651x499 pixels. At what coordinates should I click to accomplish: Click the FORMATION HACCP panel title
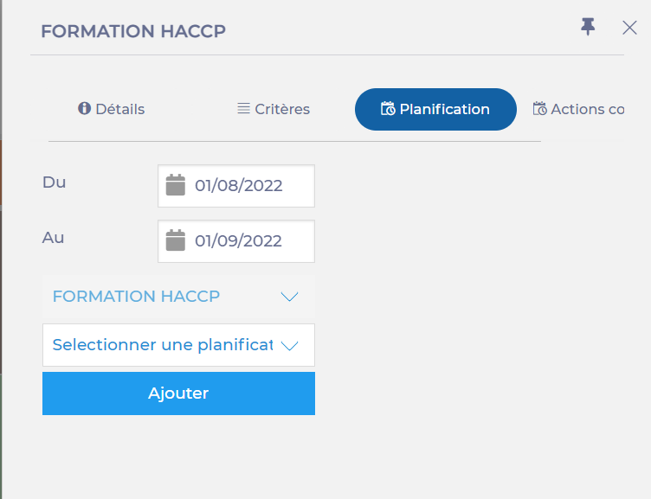tap(133, 32)
